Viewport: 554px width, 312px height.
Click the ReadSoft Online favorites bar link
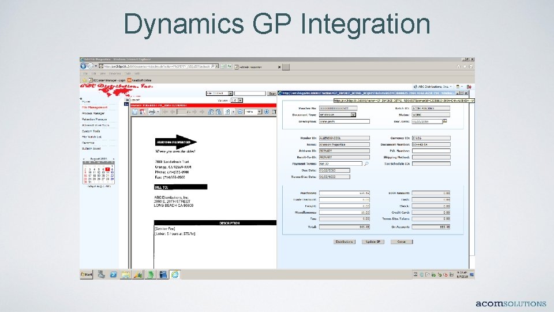pos(139,80)
